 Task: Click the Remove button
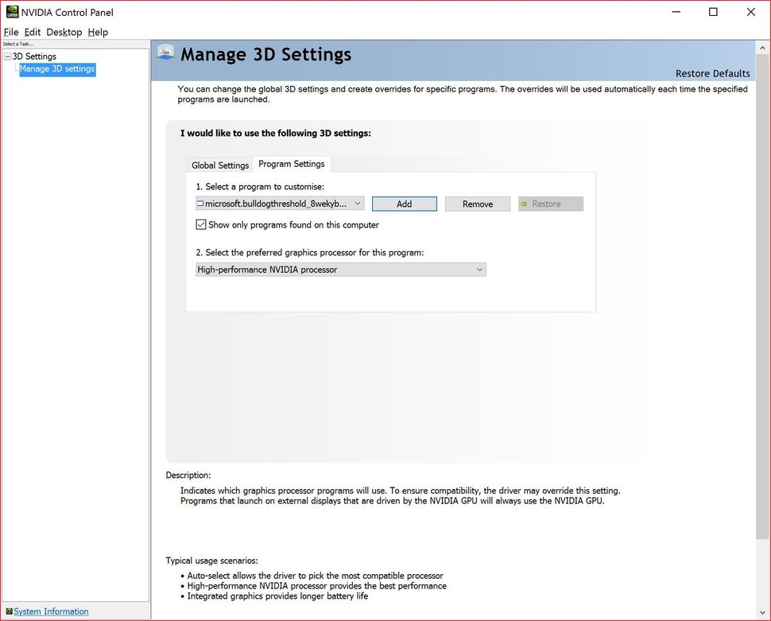tap(477, 204)
